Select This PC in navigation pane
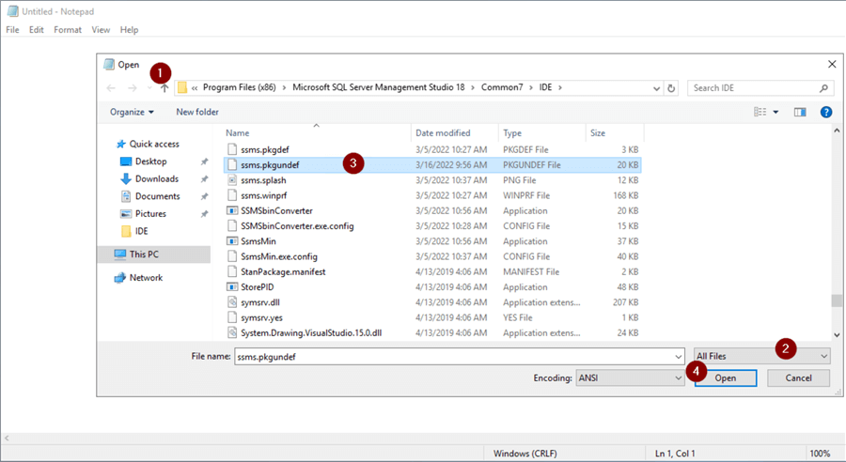This screenshot has height=462, width=846. [144, 254]
